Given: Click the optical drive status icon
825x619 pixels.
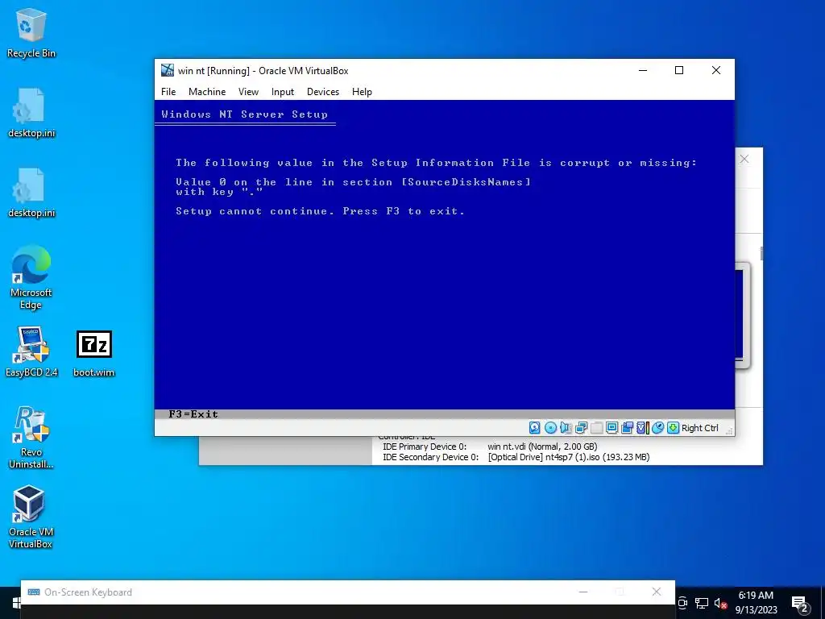Looking at the screenshot, I should point(550,428).
